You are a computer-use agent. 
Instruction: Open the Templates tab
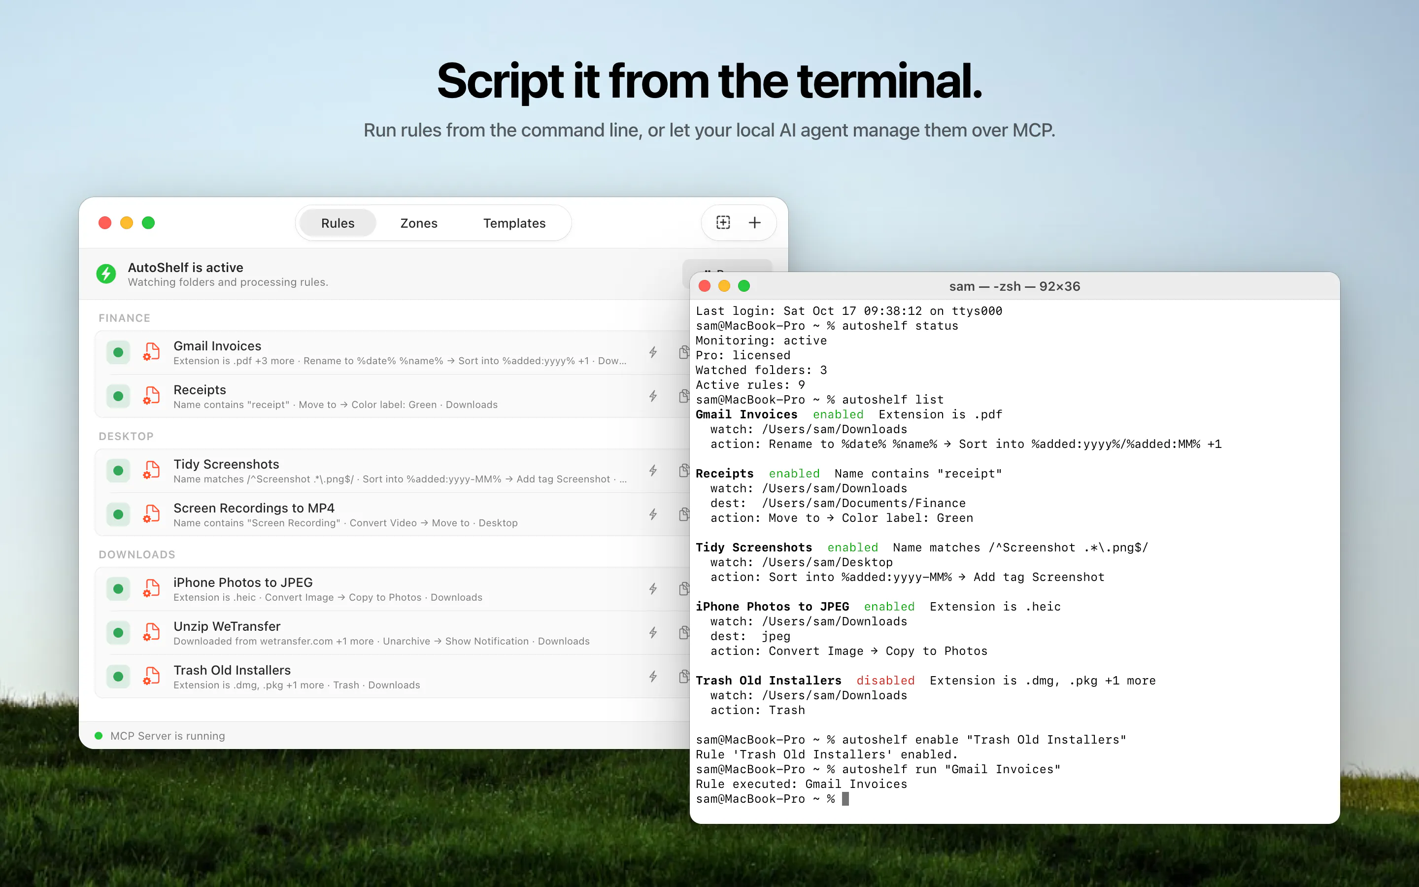coord(514,223)
